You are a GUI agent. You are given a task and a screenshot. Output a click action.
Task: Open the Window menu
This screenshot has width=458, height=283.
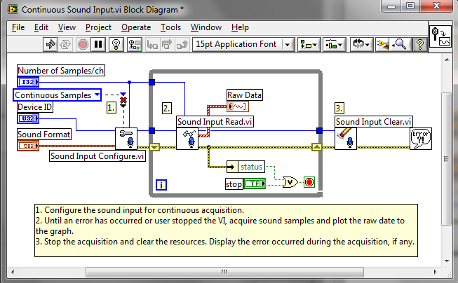[206, 27]
